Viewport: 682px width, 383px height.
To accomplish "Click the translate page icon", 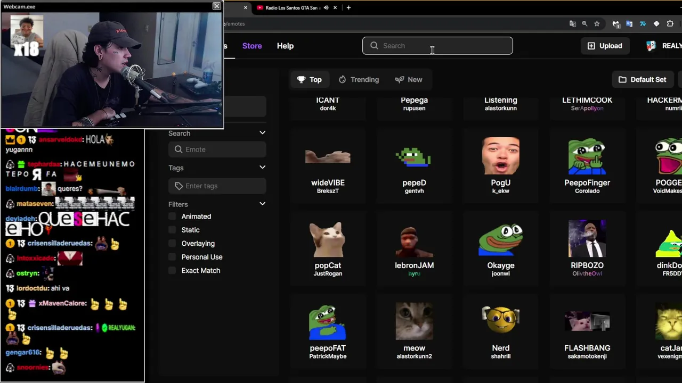I will [573, 23].
